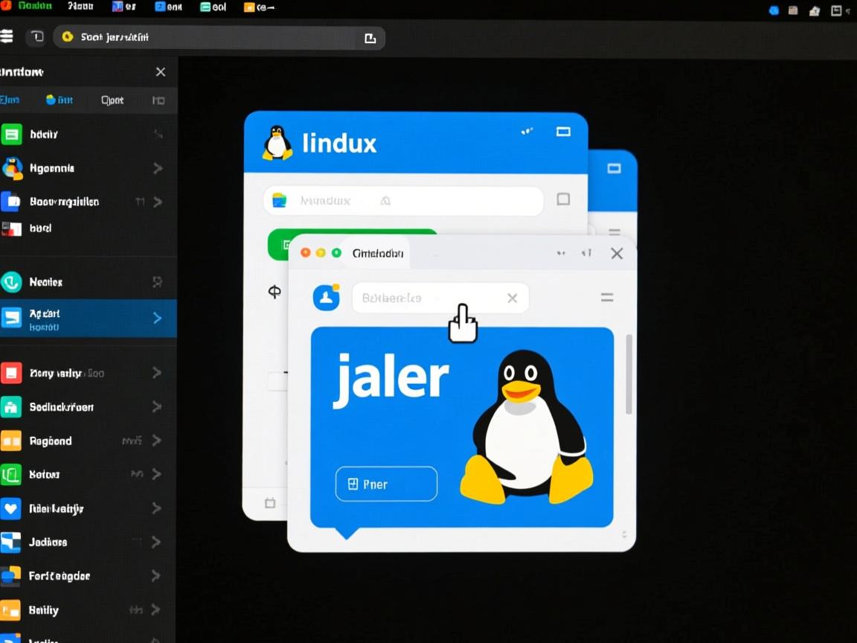The image size is (857, 643).
Task: Toggle the three-dots indicator in the lindux titlebar
Action: 527,131
